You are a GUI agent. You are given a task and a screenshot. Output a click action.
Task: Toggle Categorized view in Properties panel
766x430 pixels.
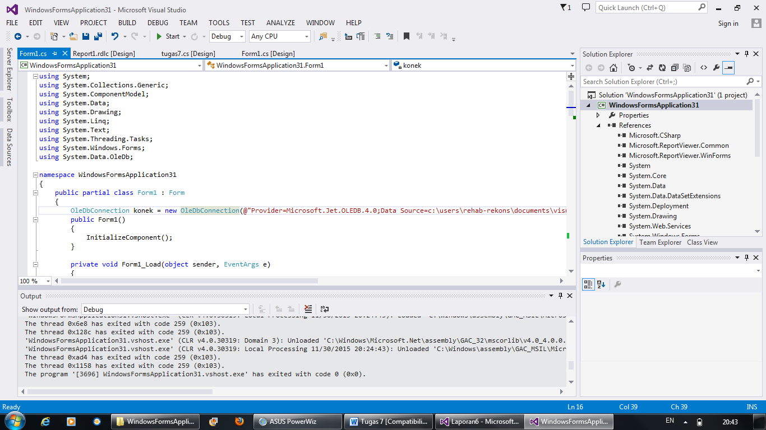tap(588, 284)
